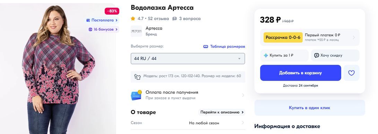Open the size dropdown 44 RU / 44
The height and width of the screenshot is (134, 378).
188,59
